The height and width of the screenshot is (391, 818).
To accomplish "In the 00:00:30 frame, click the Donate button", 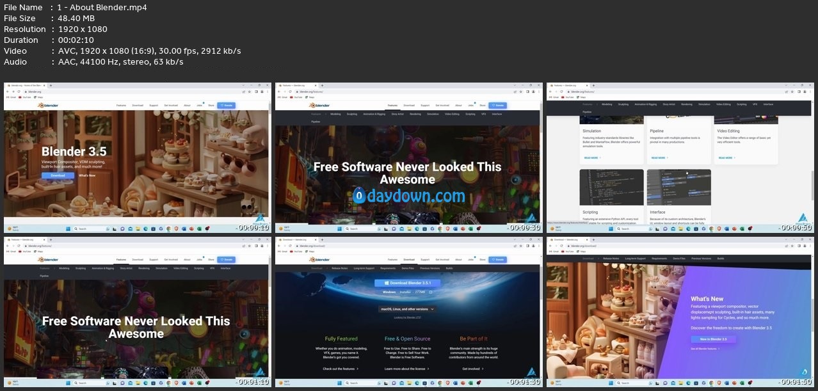I will (498, 105).
